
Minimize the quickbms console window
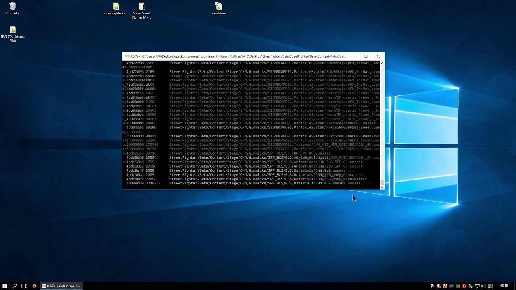click(x=354, y=56)
